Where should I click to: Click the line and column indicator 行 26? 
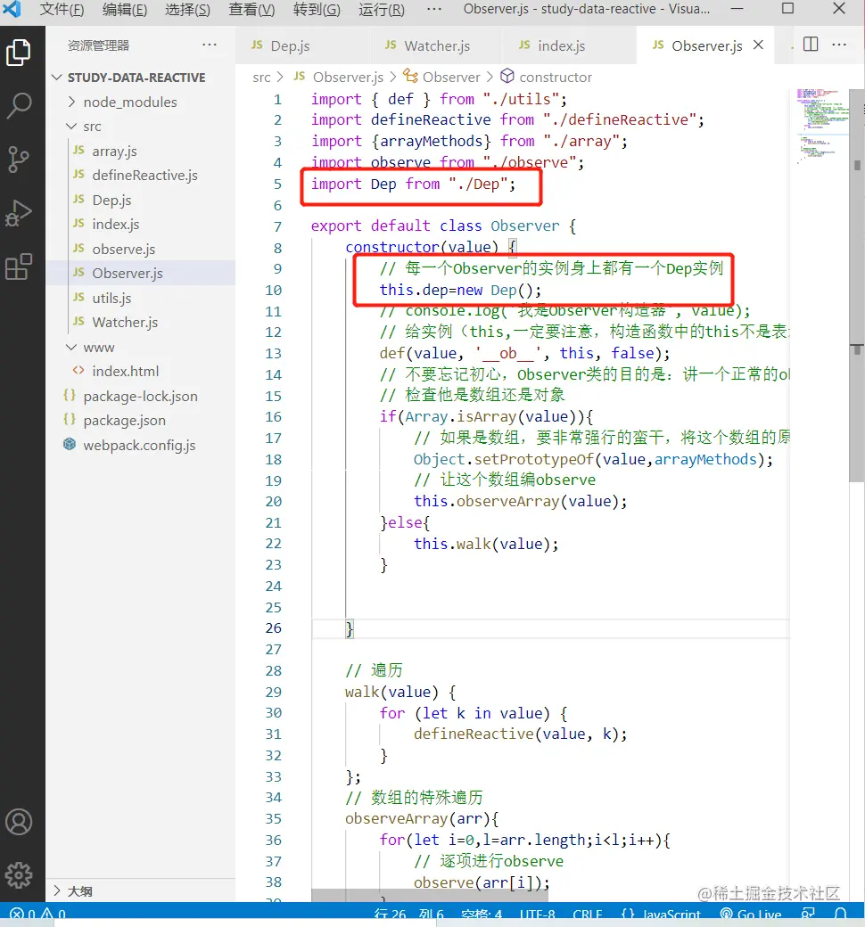coord(408,914)
